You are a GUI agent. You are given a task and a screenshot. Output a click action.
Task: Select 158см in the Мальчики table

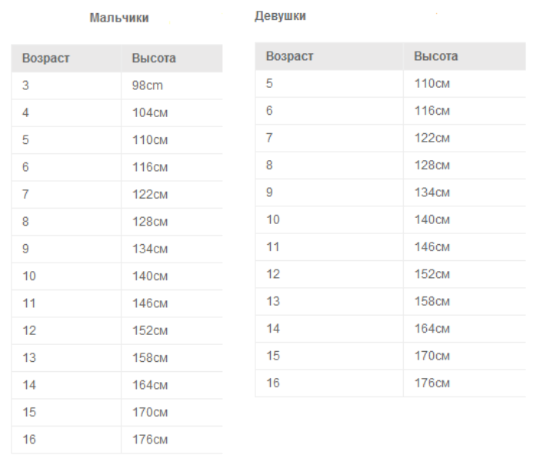(150, 358)
